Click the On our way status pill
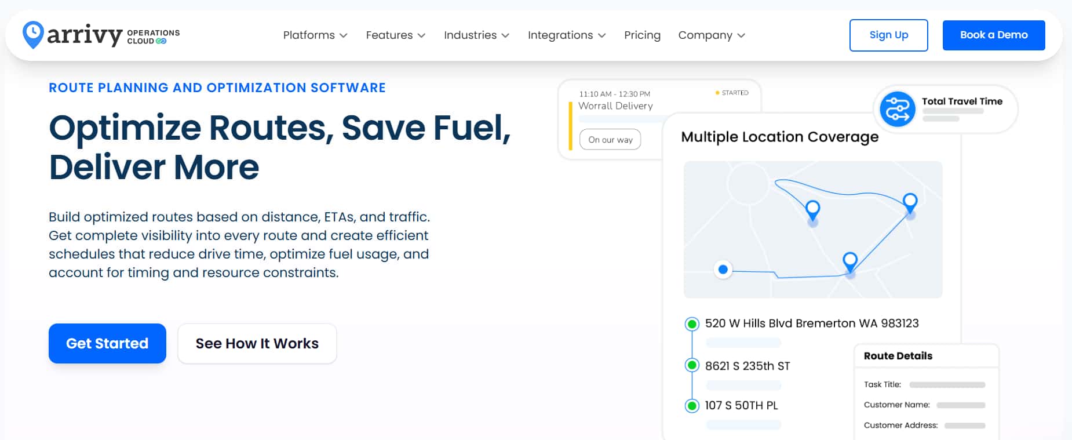Image resolution: width=1072 pixels, height=440 pixels. [610, 140]
